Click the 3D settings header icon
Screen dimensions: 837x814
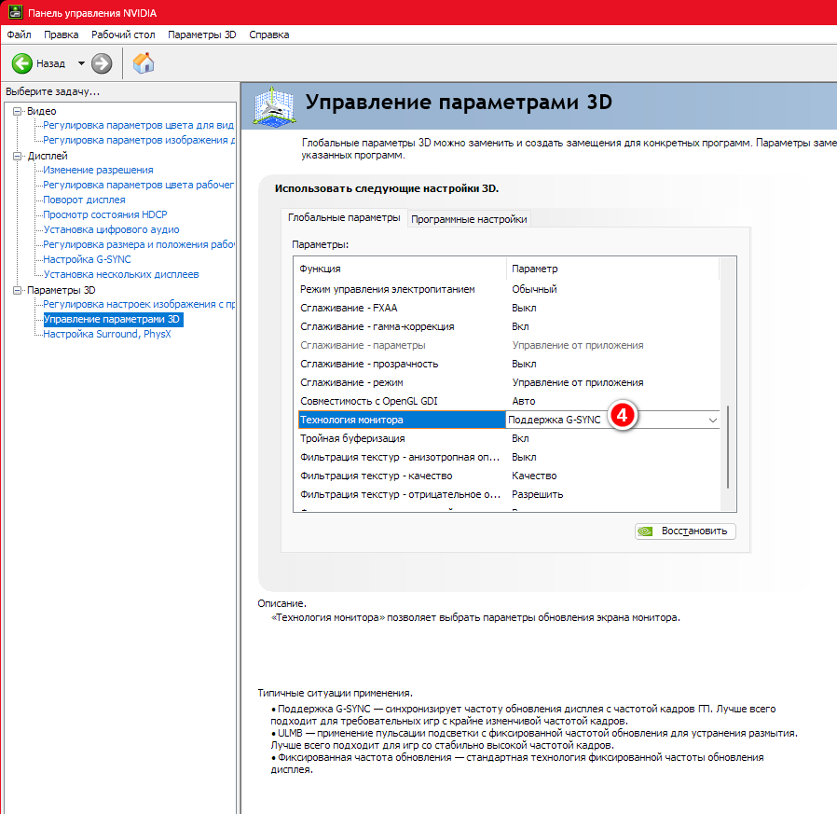[272, 104]
